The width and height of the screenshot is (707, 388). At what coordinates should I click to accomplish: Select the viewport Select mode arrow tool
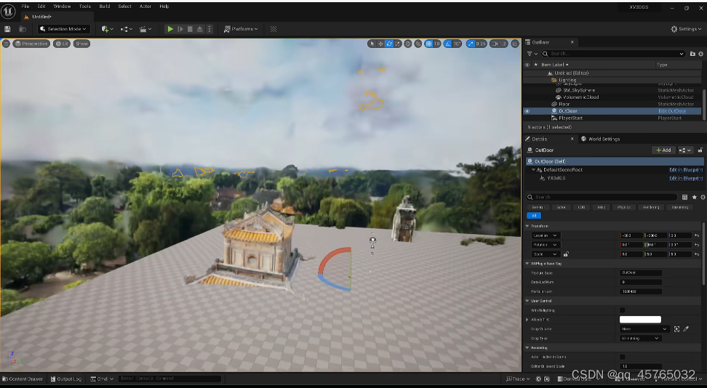tap(372, 44)
